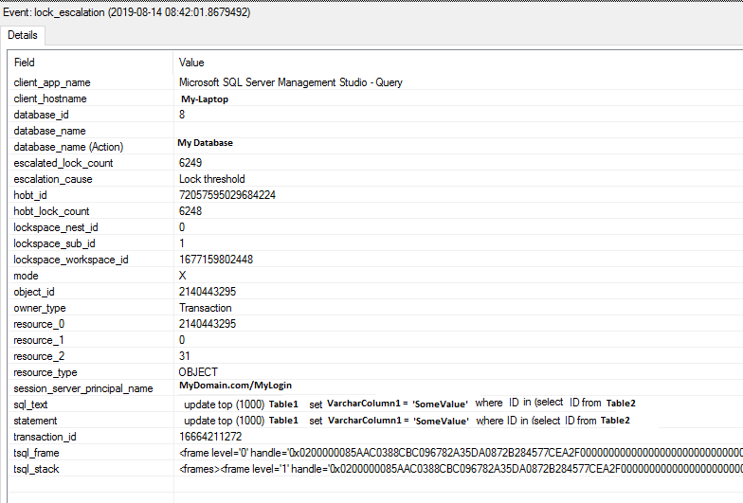Select the mode field
This screenshot has width=743, height=503.
coord(27,276)
